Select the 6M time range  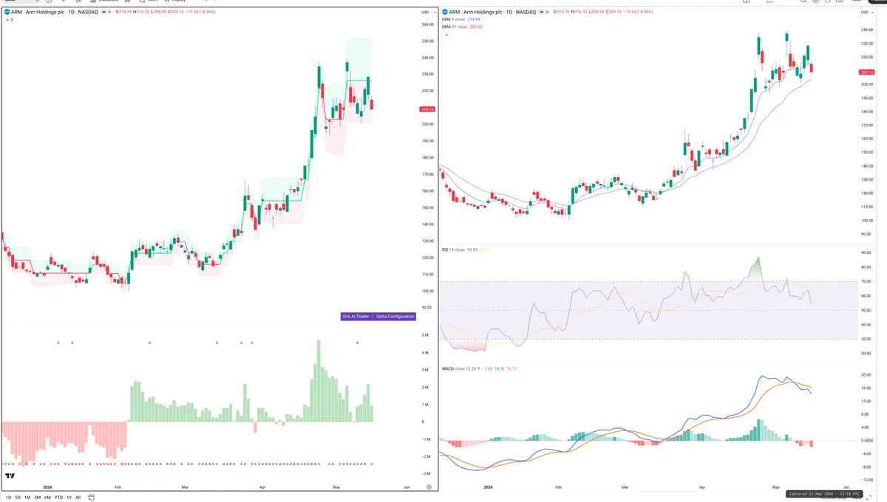click(x=47, y=498)
